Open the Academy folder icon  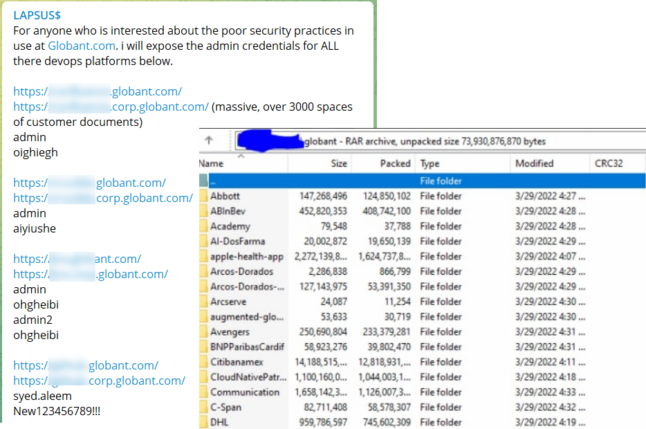click(x=203, y=226)
